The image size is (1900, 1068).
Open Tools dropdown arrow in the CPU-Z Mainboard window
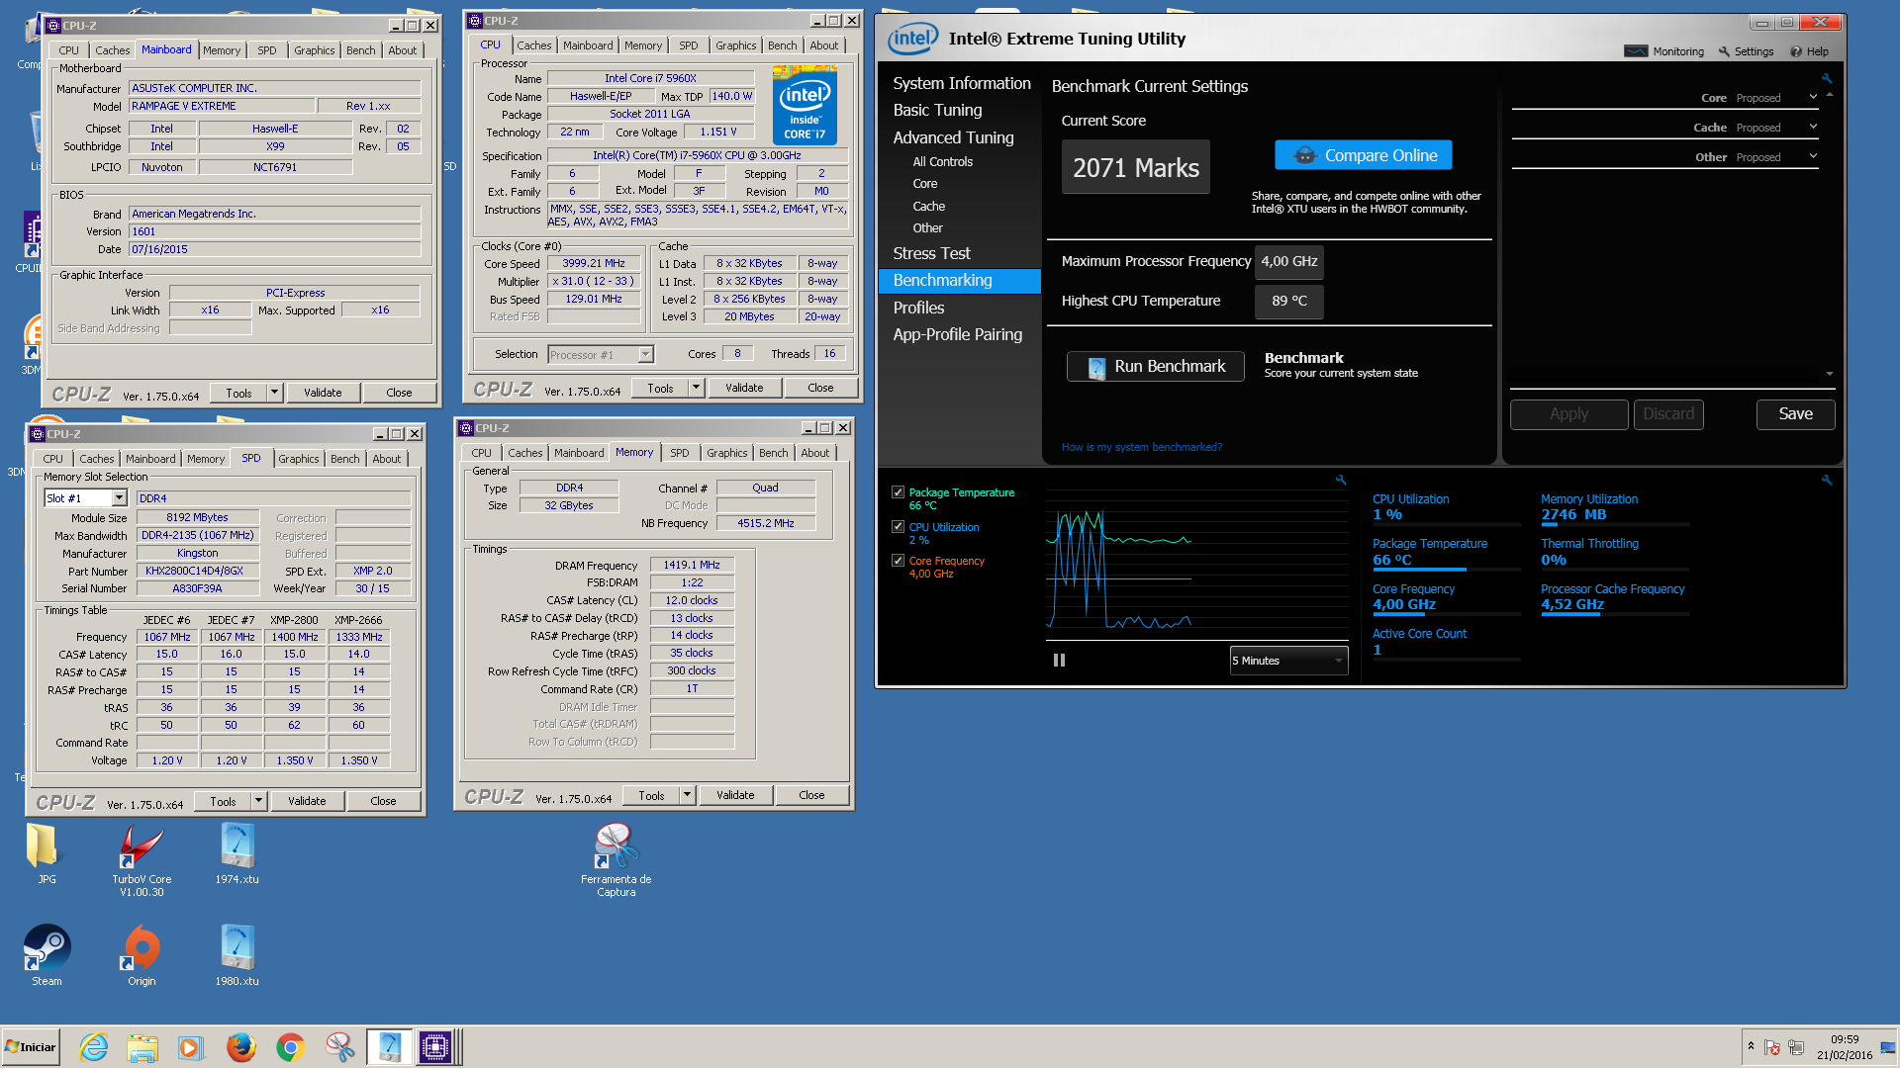coord(274,393)
